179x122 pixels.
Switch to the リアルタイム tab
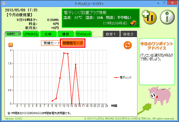click(x=31, y=34)
